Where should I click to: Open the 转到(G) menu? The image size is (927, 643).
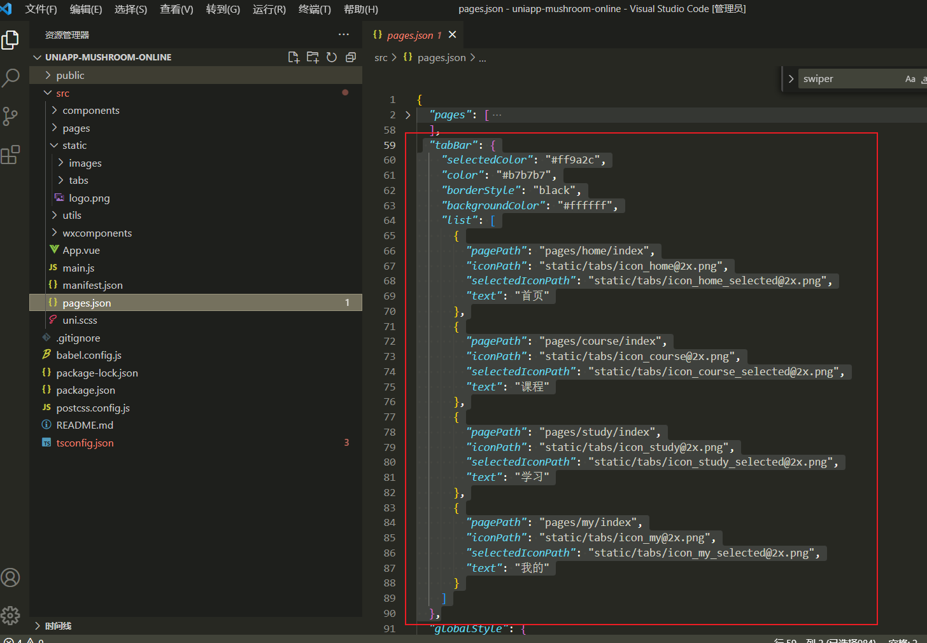[223, 9]
